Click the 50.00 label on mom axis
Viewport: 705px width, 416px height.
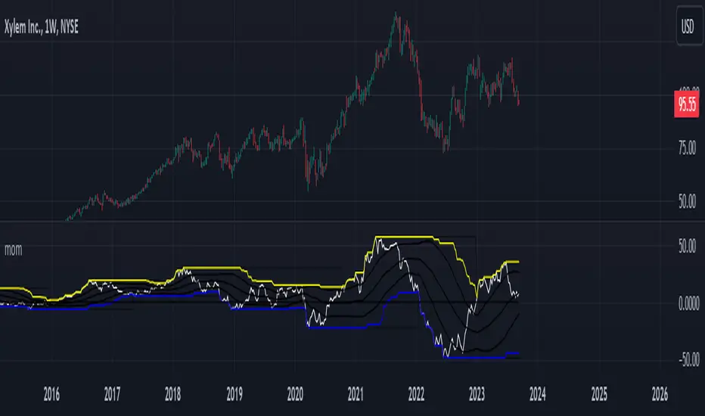tap(687, 246)
